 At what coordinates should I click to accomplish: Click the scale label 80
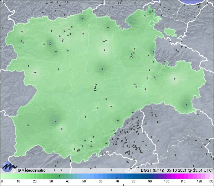[134, 181]
